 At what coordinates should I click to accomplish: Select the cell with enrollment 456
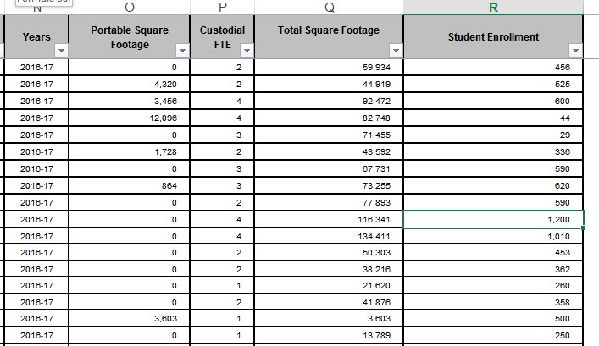pos(493,67)
